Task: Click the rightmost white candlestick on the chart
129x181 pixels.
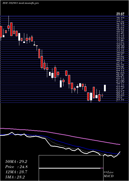Action: point(105,88)
